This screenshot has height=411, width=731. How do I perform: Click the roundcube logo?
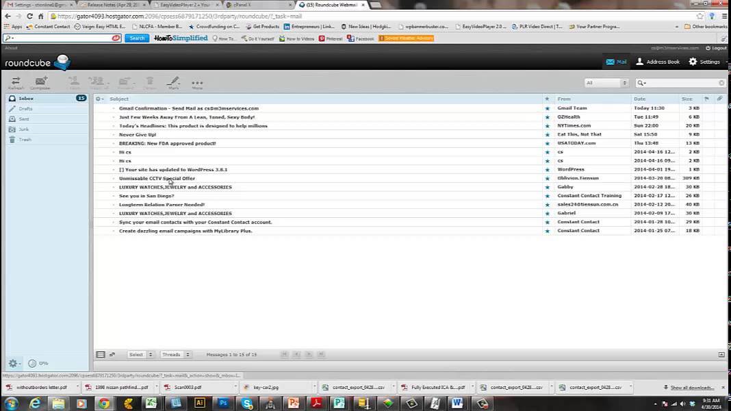click(x=37, y=62)
